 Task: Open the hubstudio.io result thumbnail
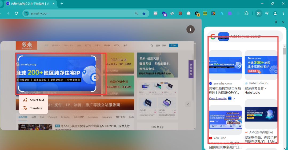[x=261, y=65]
